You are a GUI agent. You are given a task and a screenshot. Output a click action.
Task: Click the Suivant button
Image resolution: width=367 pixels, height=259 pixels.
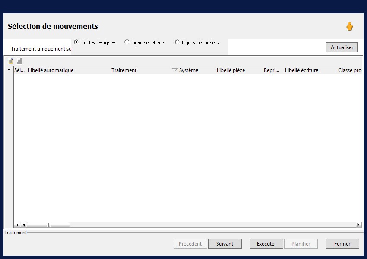[x=225, y=243]
